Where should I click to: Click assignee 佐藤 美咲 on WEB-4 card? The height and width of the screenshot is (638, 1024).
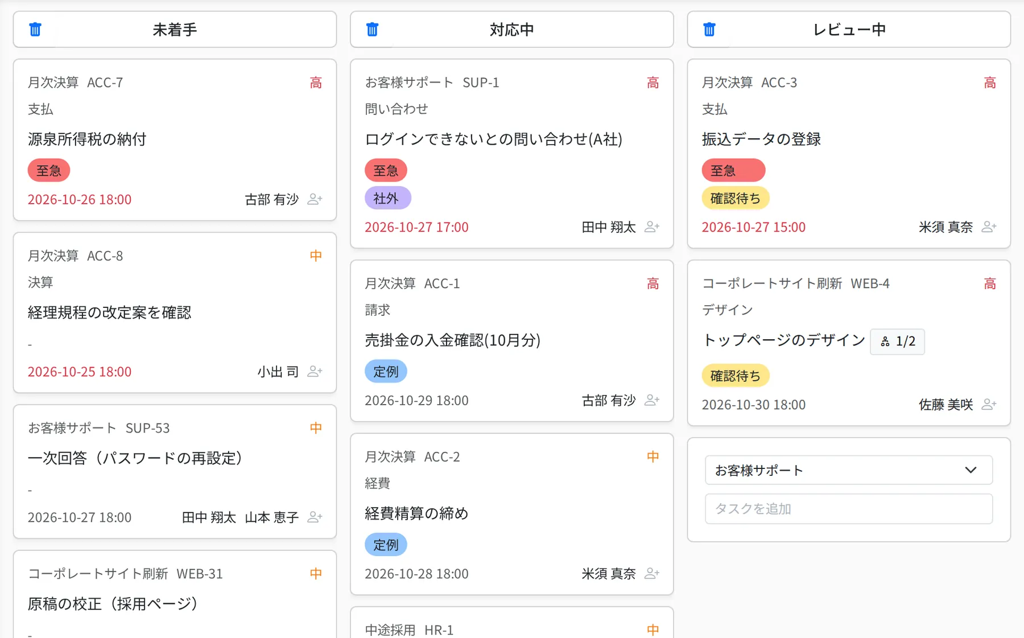tap(945, 405)
